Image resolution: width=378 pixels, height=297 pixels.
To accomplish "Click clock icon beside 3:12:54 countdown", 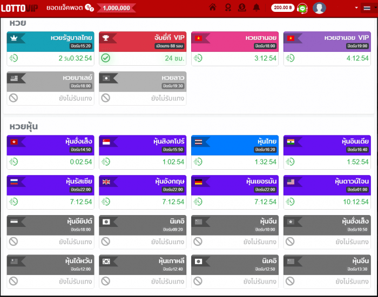I will [x=198, y=58].
